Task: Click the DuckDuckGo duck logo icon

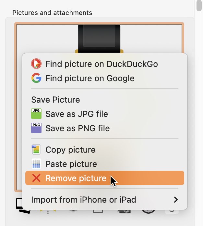Action: 36,64
